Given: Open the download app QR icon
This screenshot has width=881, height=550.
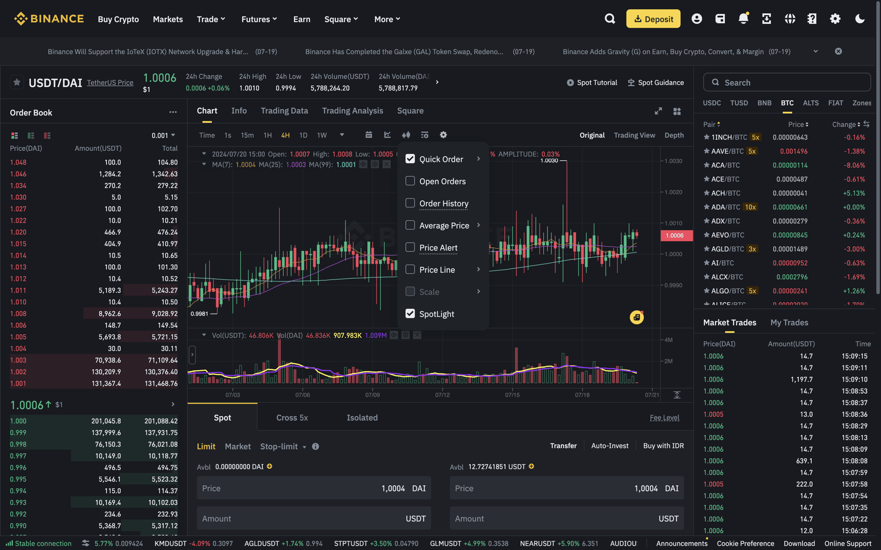Looking at the screenshot, I should click(766, 19).
